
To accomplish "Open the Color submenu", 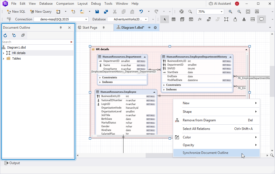I will coord(216,137).
